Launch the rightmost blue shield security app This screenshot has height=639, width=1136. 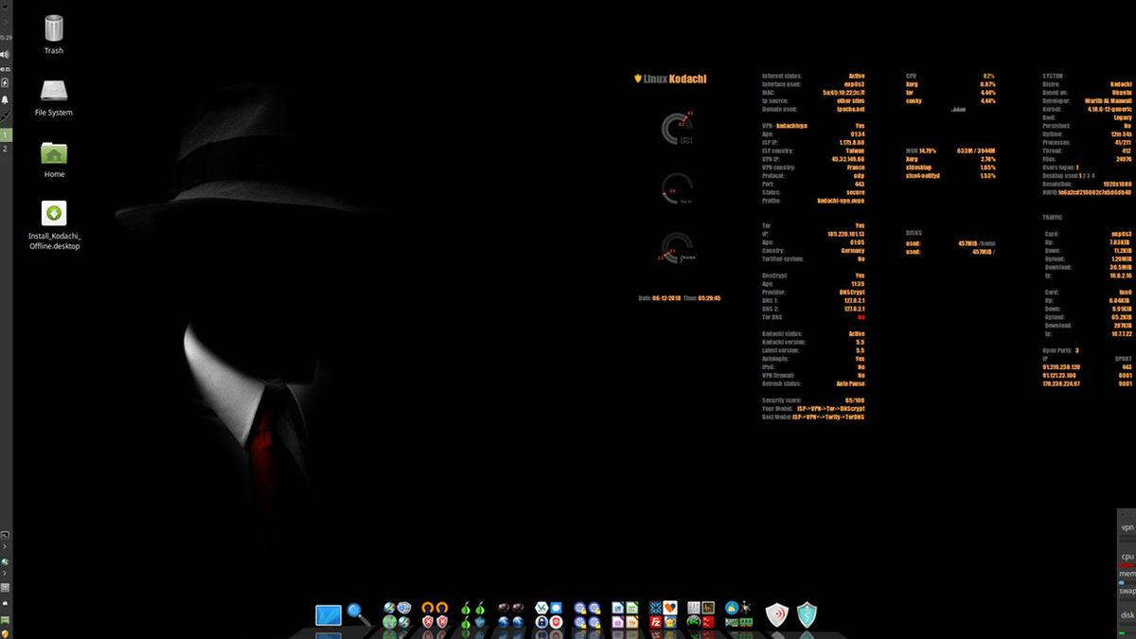[808, 615]
